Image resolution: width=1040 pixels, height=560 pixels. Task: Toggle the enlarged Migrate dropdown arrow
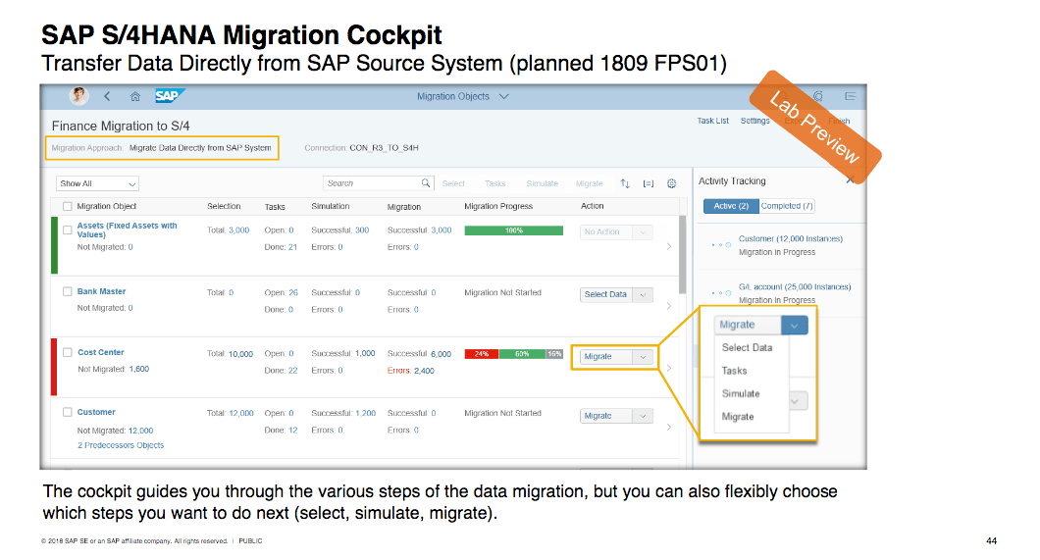[794, 325]
